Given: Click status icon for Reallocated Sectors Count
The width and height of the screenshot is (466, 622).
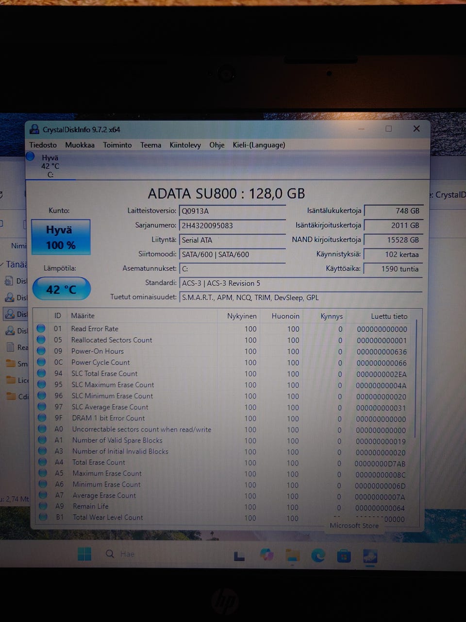Looking at the screenshot, I should [41, 340].
